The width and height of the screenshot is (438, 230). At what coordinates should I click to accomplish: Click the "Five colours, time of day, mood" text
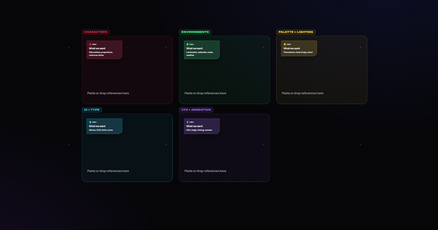pyautogui.click(x=298, y=52)
